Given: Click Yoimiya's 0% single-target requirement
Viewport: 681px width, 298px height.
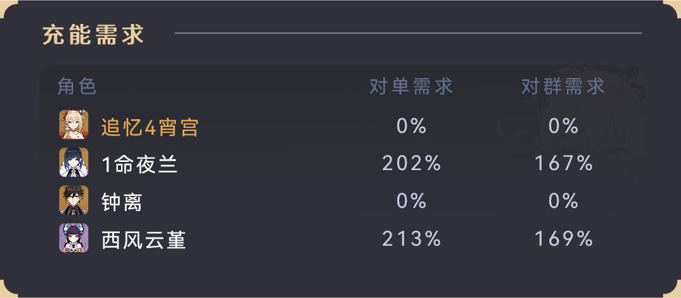Looking at the screenshot, I should pos(411,126).
